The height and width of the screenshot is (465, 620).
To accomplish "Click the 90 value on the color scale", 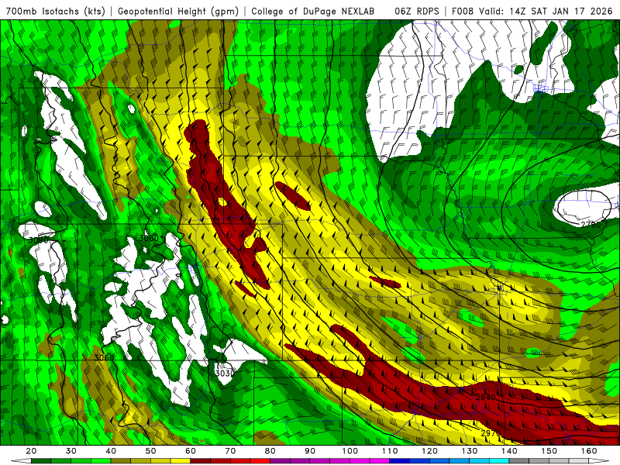I will (x=310, y=451).
